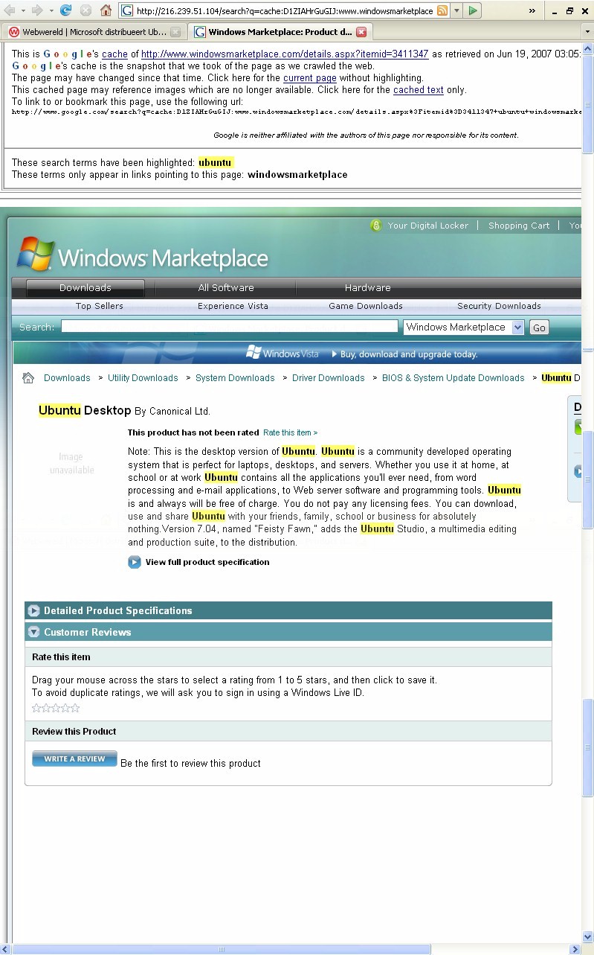Click the Windows Vista banner logo
Viewport: 594px width, 955px height.
[283, 354]
